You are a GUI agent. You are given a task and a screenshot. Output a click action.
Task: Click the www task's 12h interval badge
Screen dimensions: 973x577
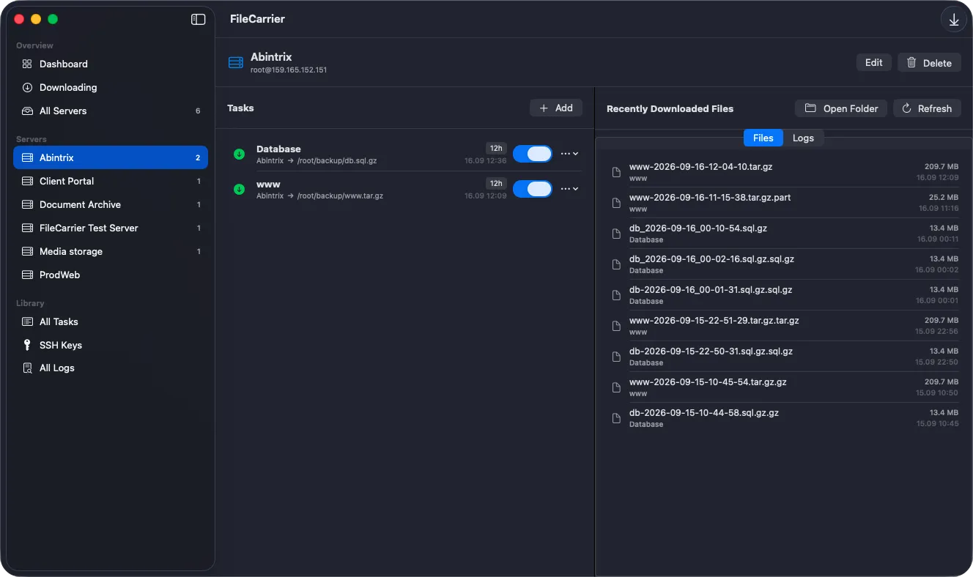pyautogui.click(x=496, y=184)
